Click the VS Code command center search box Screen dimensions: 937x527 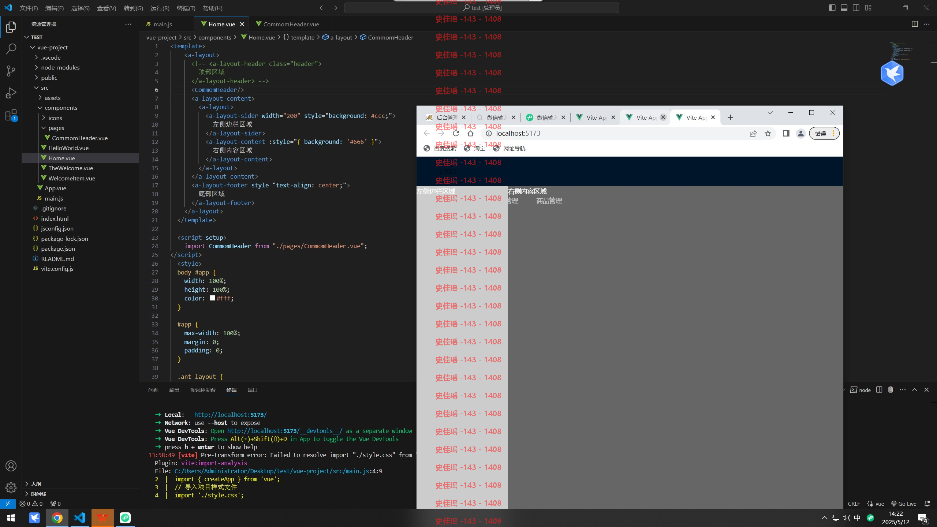[482, 8]
